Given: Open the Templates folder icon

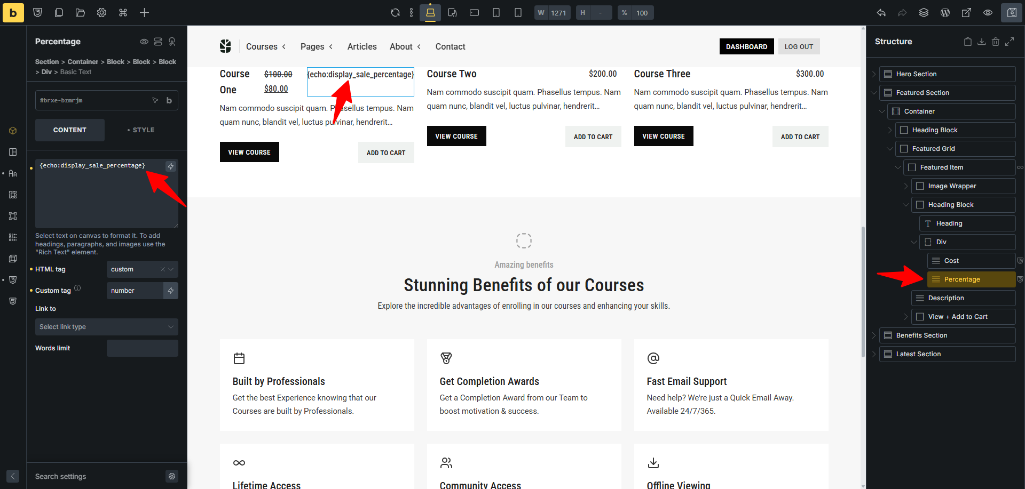Looking at the screenshot, I should [x=80, y=13].
